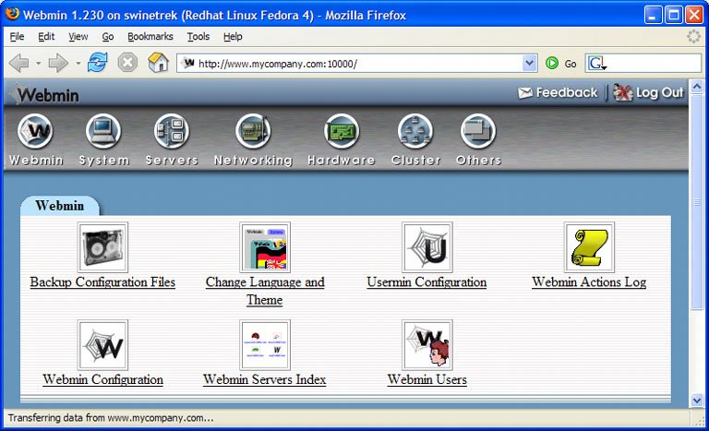Click the Webmin Actions Log scroll icon

point(589,247)
